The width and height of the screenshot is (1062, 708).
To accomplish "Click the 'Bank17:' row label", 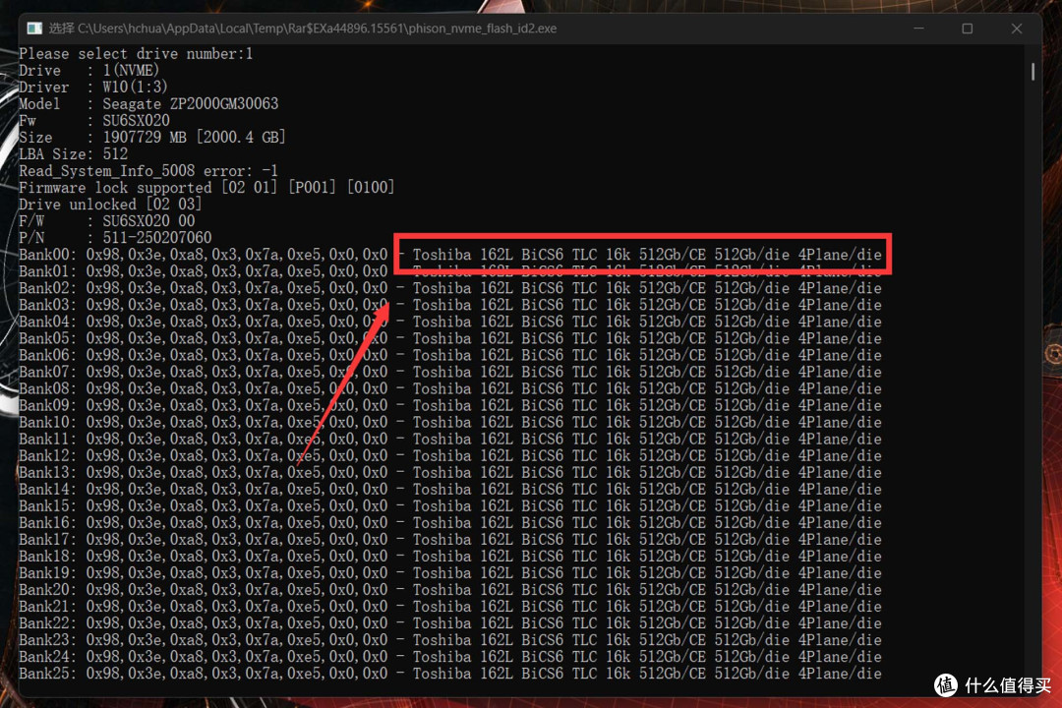I will coord(48,539).
